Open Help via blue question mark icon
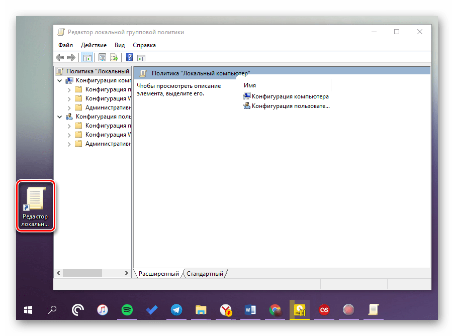454x336 pixels. (x=129, y=57)
